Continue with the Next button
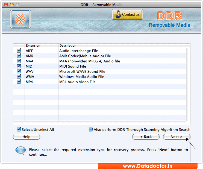Screen dimensions: 203x169 [176, 137]
